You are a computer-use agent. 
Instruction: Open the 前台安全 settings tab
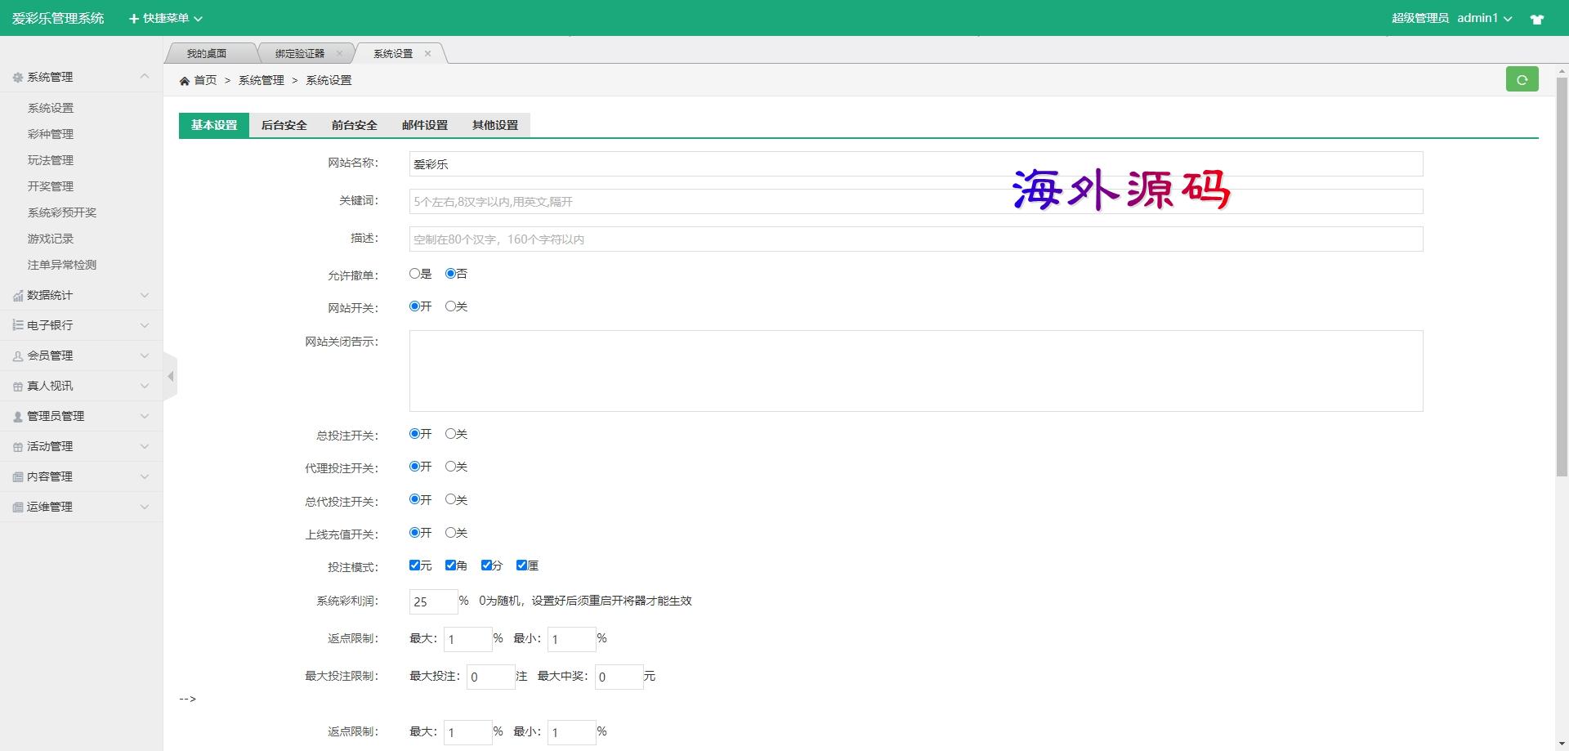pos(355,125)
